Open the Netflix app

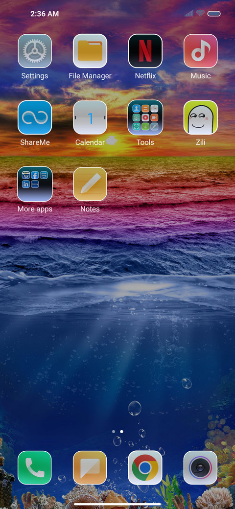pos(145,51)
